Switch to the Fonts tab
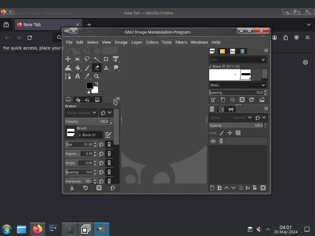The width and height of the screenshot is (315, 236). (233, 51)
